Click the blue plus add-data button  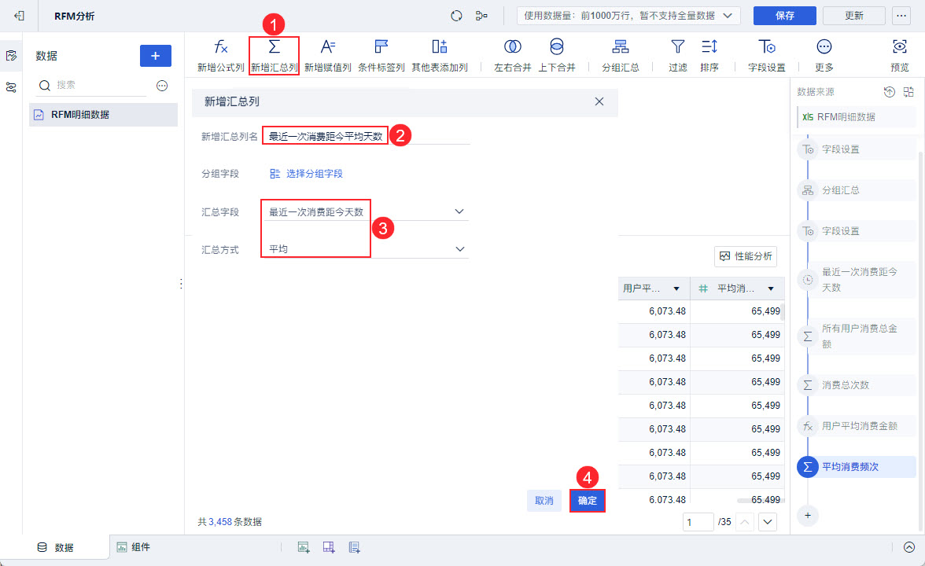(x=156, y=56)
